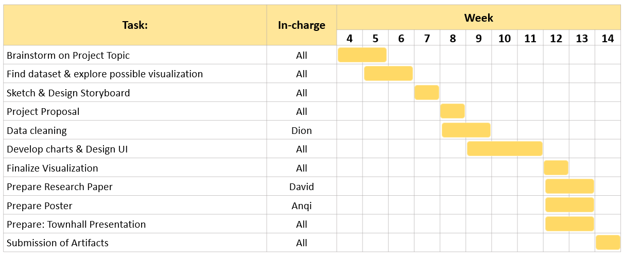
Task: Click the In-charge column header
Action: pyautogui.click(x=302, y=25)
